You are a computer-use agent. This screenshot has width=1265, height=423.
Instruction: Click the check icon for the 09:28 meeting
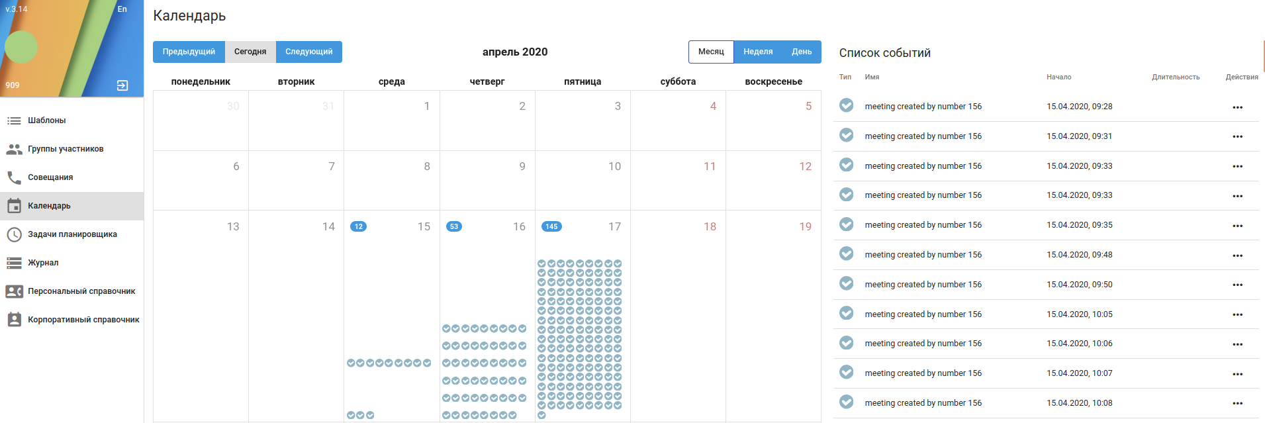(x=846, y=105)
